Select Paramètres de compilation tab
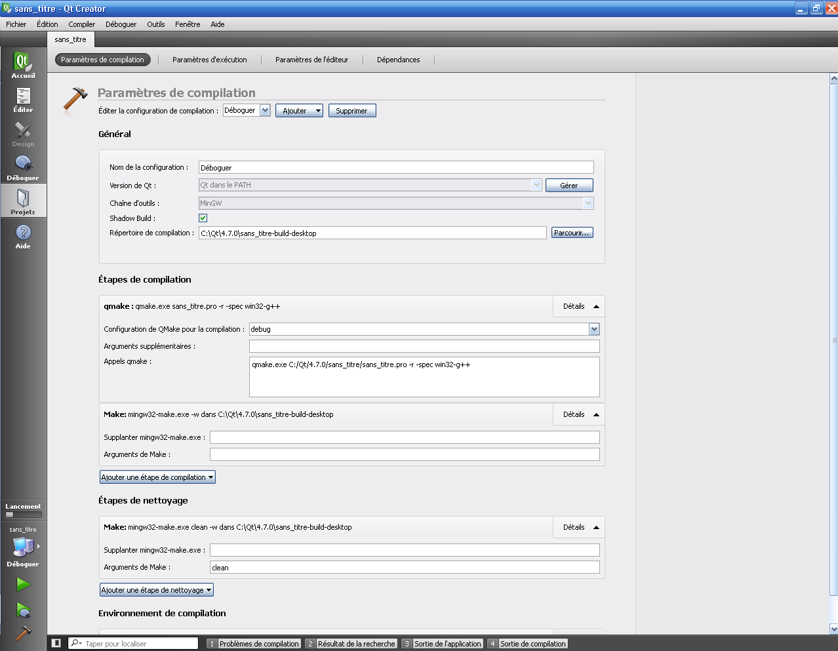Screen dimensions: 838x651 103,60
